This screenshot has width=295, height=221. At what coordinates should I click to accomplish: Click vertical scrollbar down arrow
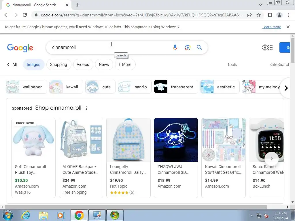pyautogui.click(x=292, y=202)
